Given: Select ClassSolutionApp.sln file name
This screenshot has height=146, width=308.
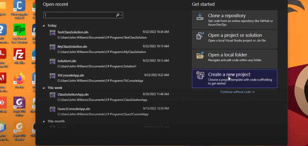Looking at the screenshot, I should click(73, 94).
